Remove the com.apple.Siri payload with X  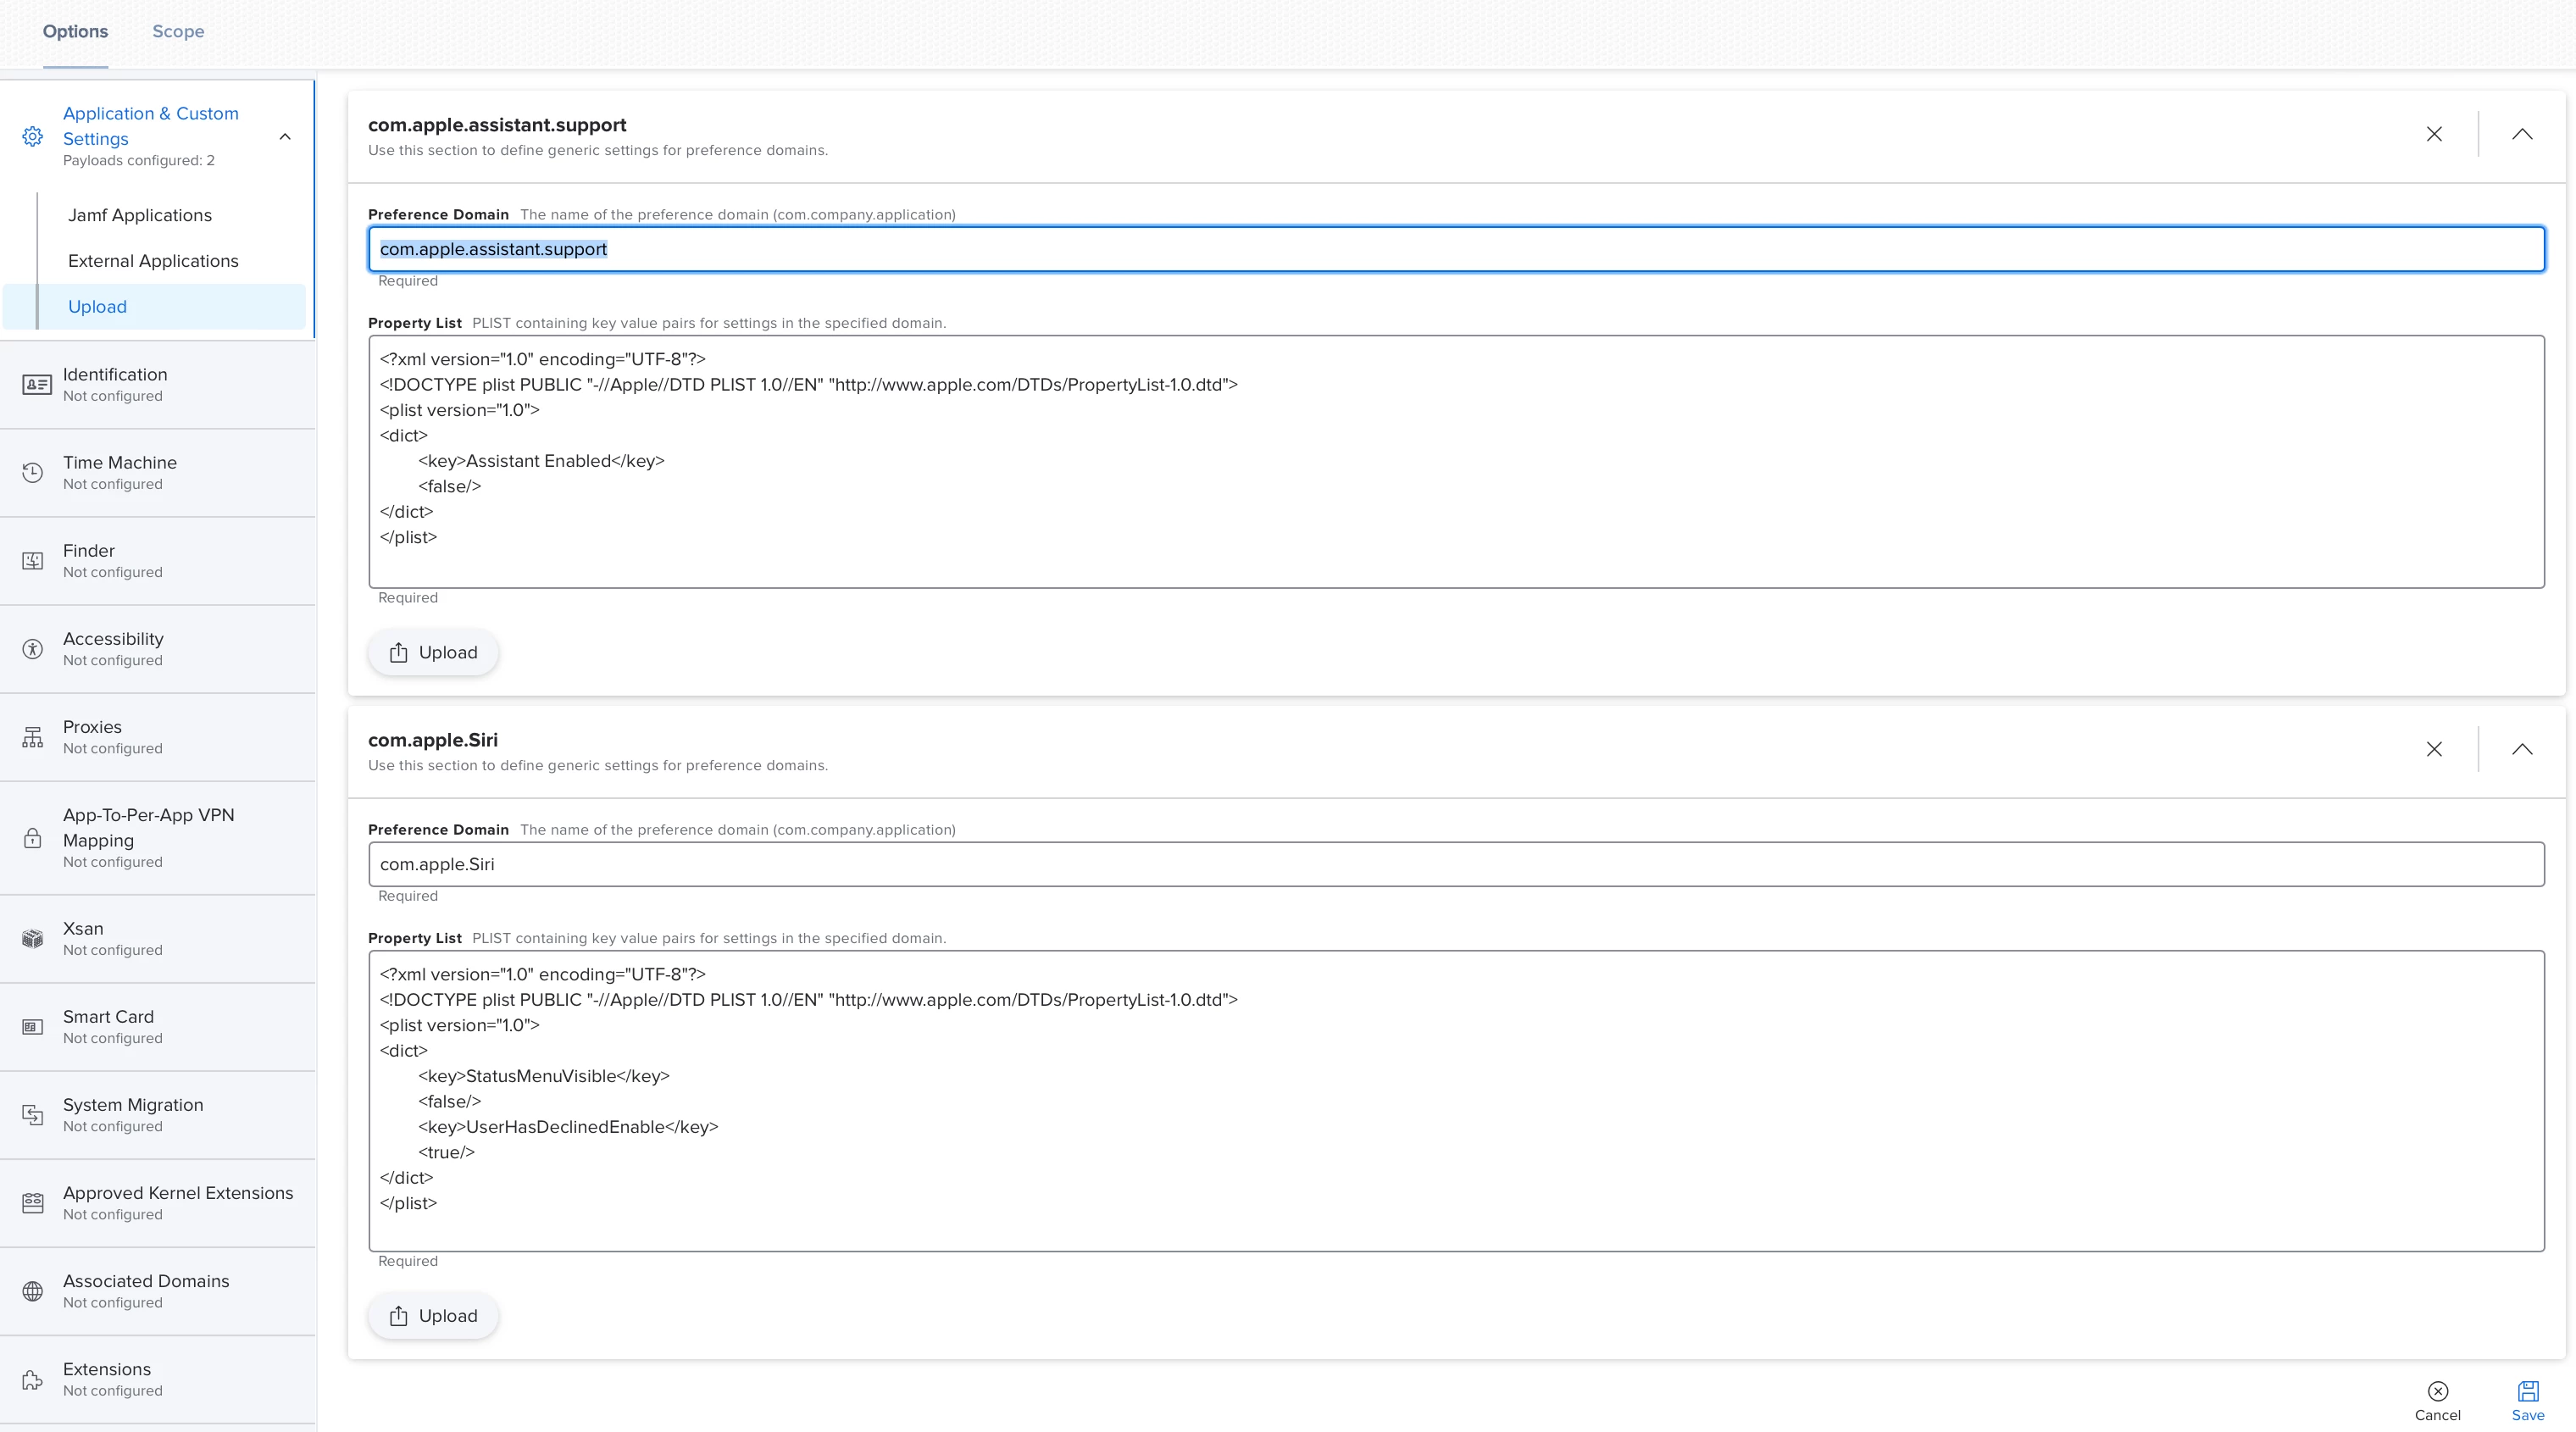pyautogui.click(x=2434, y=749)
